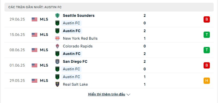
Task: Click red B badge for Seattle Sounders match
Action: click(207, 19)
